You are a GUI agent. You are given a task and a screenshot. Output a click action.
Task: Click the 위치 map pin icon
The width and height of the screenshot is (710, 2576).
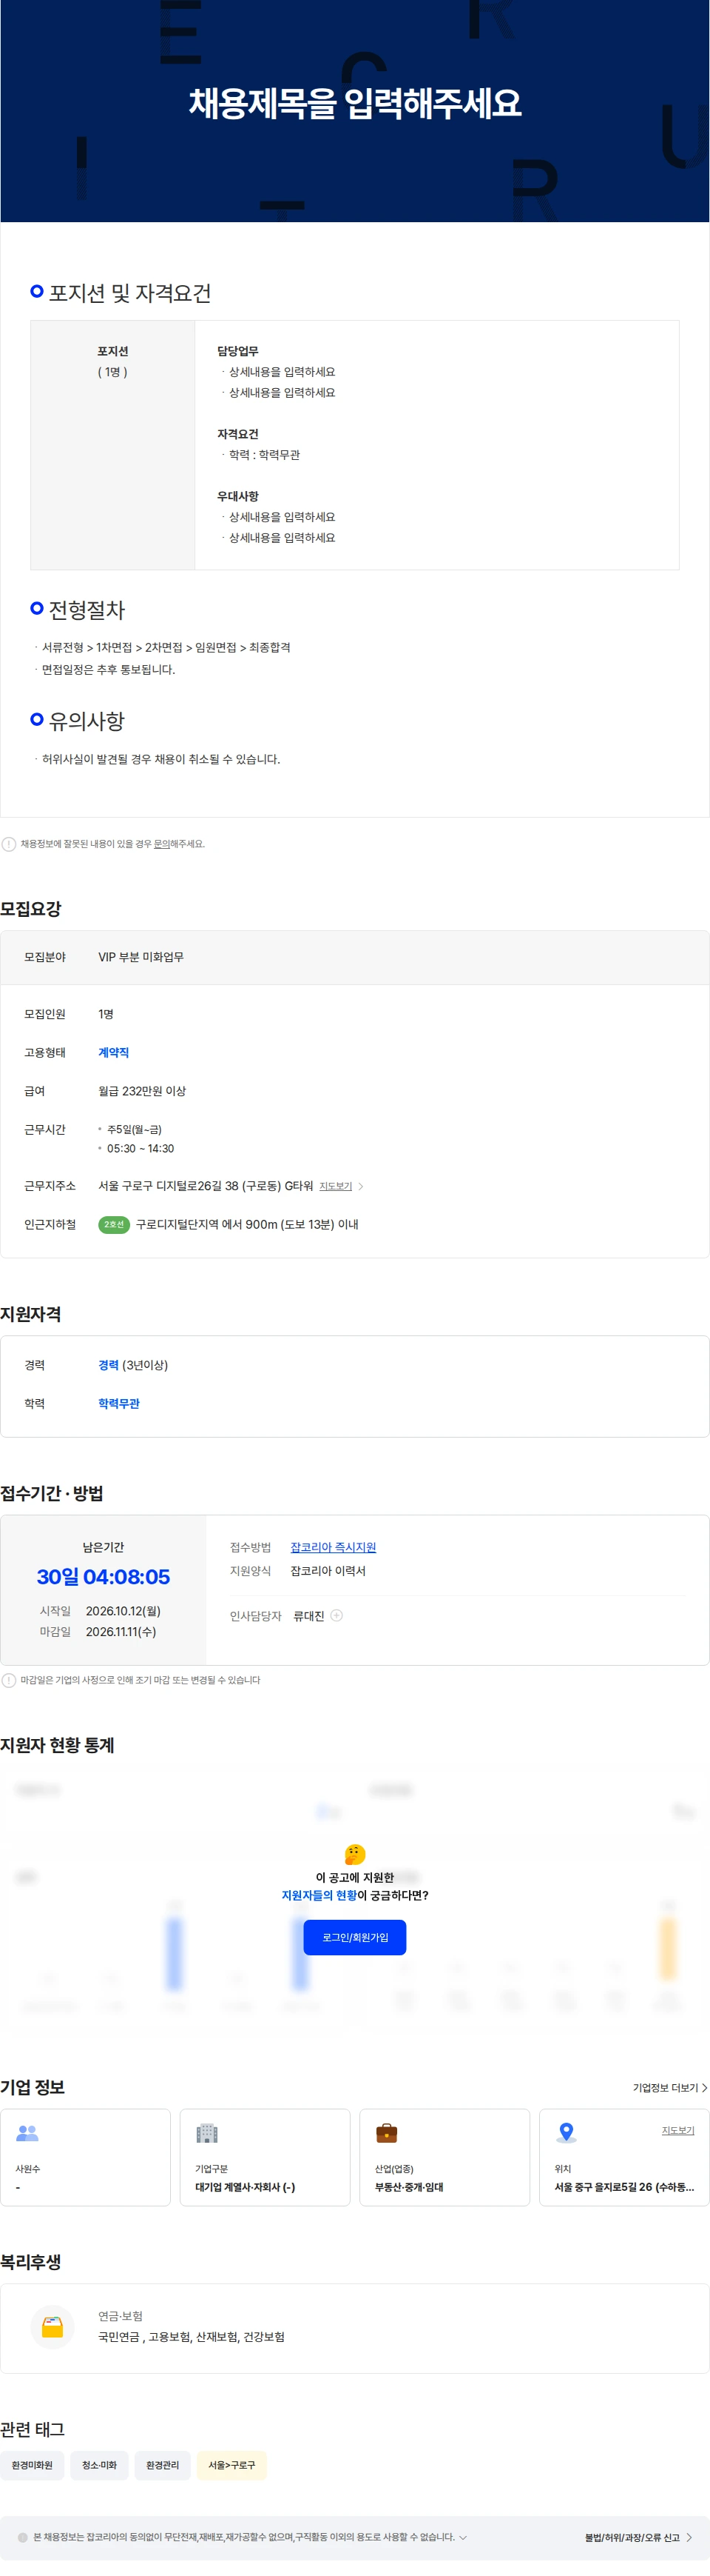point(567,2133)
